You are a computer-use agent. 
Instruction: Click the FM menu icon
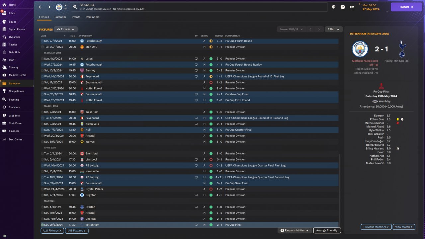352,7
